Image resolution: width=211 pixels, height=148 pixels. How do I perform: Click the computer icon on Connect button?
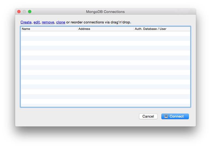coord(166,116)
